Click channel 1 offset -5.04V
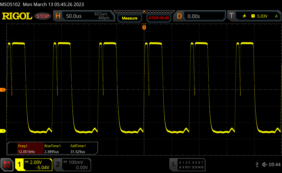The image size is (282, 173). pos(43,168)
